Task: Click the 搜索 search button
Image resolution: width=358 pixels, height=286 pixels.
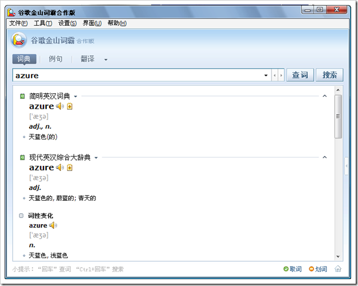Action: (x=329, y=75)
